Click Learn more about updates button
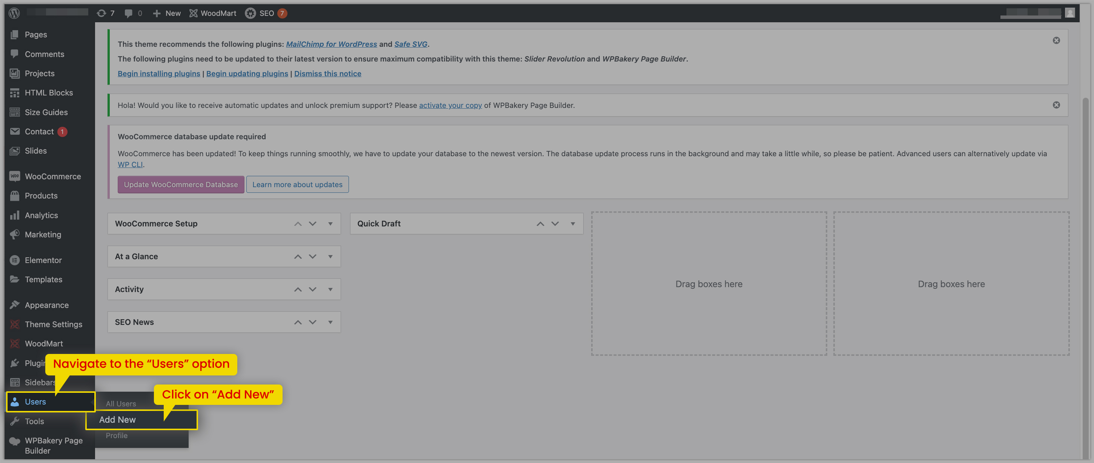Image resolution: width=1094 pixels, height=463 pixels. (297, 185)
